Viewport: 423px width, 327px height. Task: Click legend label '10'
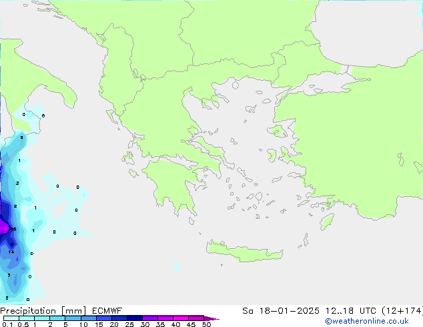coord(83,324)
